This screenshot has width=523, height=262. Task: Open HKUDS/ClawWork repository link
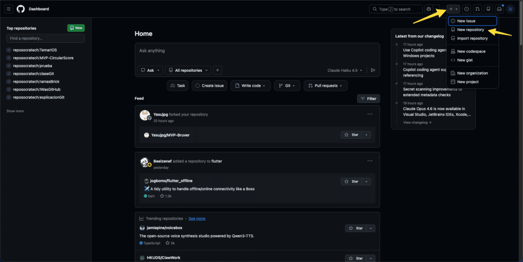(x=163, y=258)
